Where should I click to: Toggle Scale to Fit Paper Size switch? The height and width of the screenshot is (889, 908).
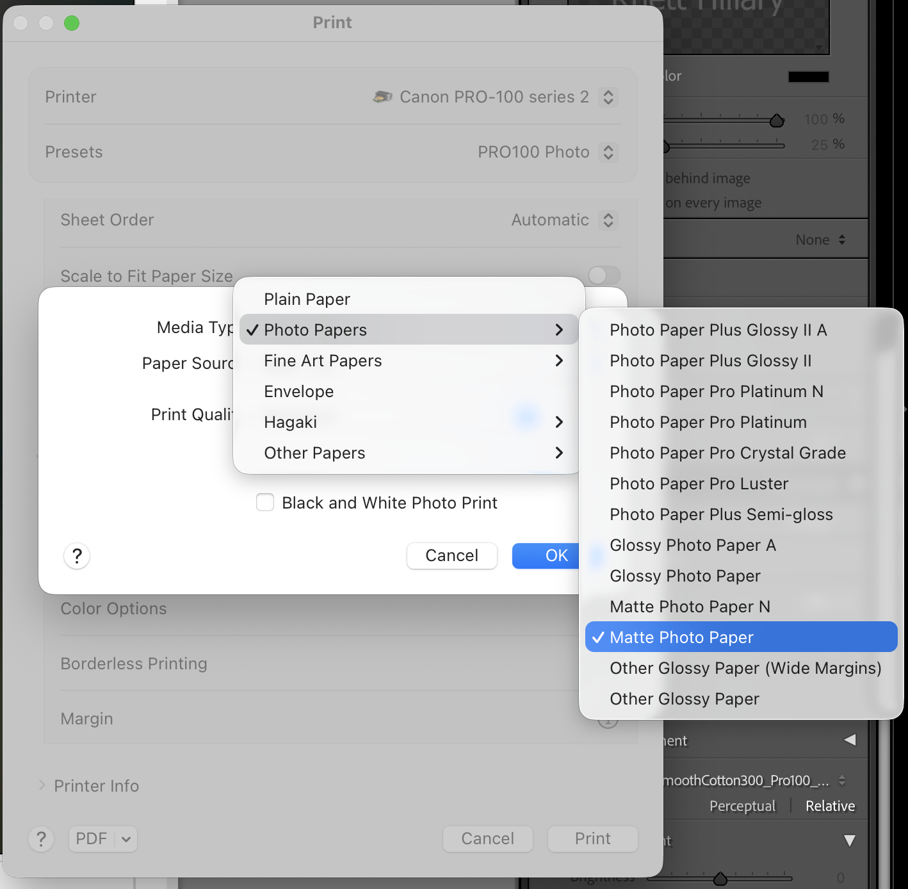[x=604, y=275]
